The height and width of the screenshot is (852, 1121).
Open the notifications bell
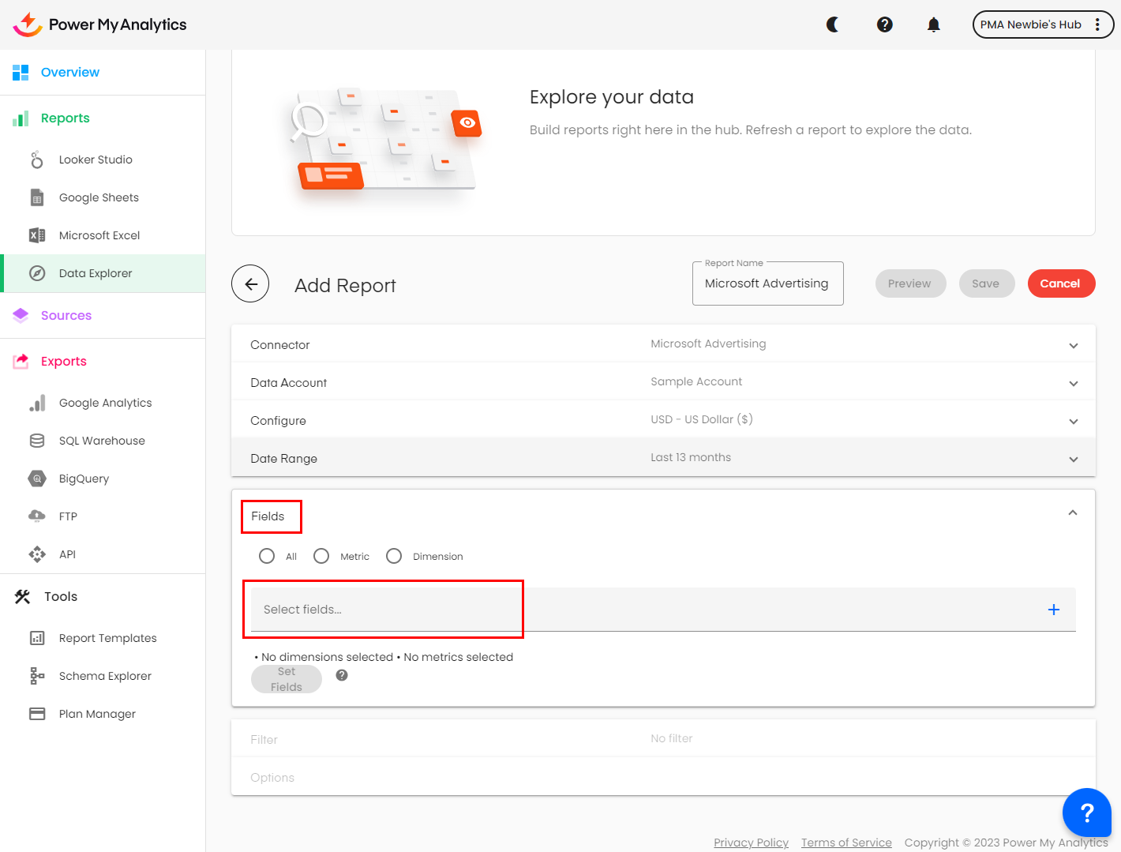pyautogui.click(x=933, y=24)
